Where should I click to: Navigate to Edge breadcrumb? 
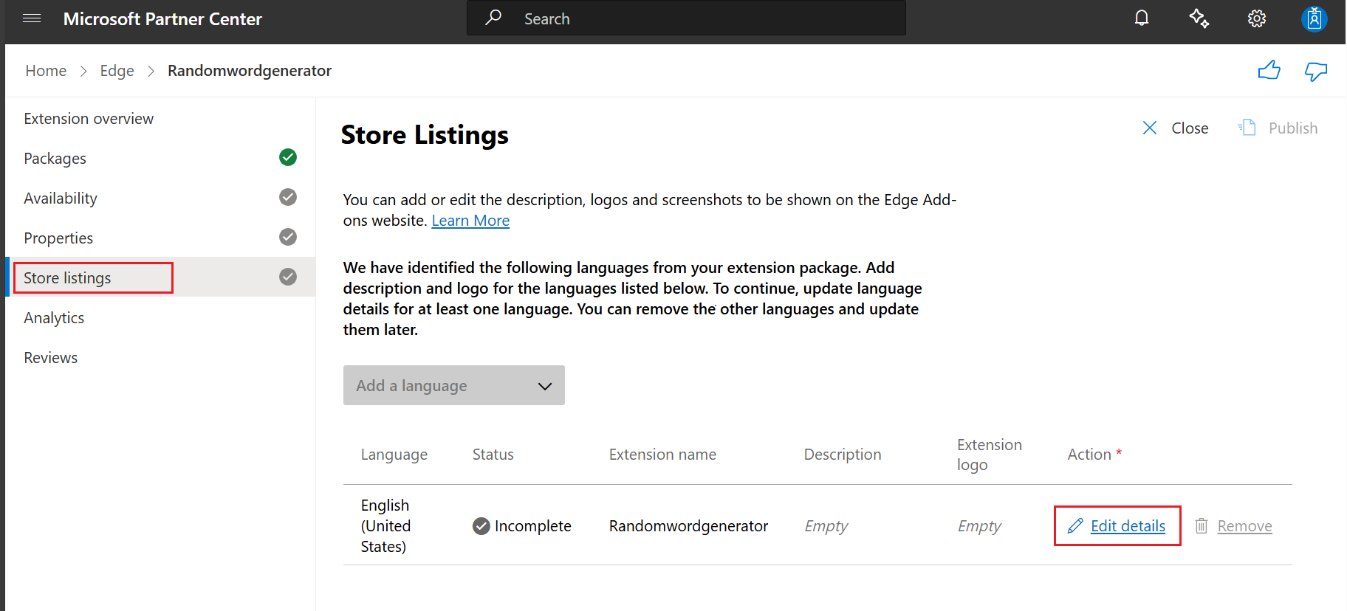tap(117, 71)
